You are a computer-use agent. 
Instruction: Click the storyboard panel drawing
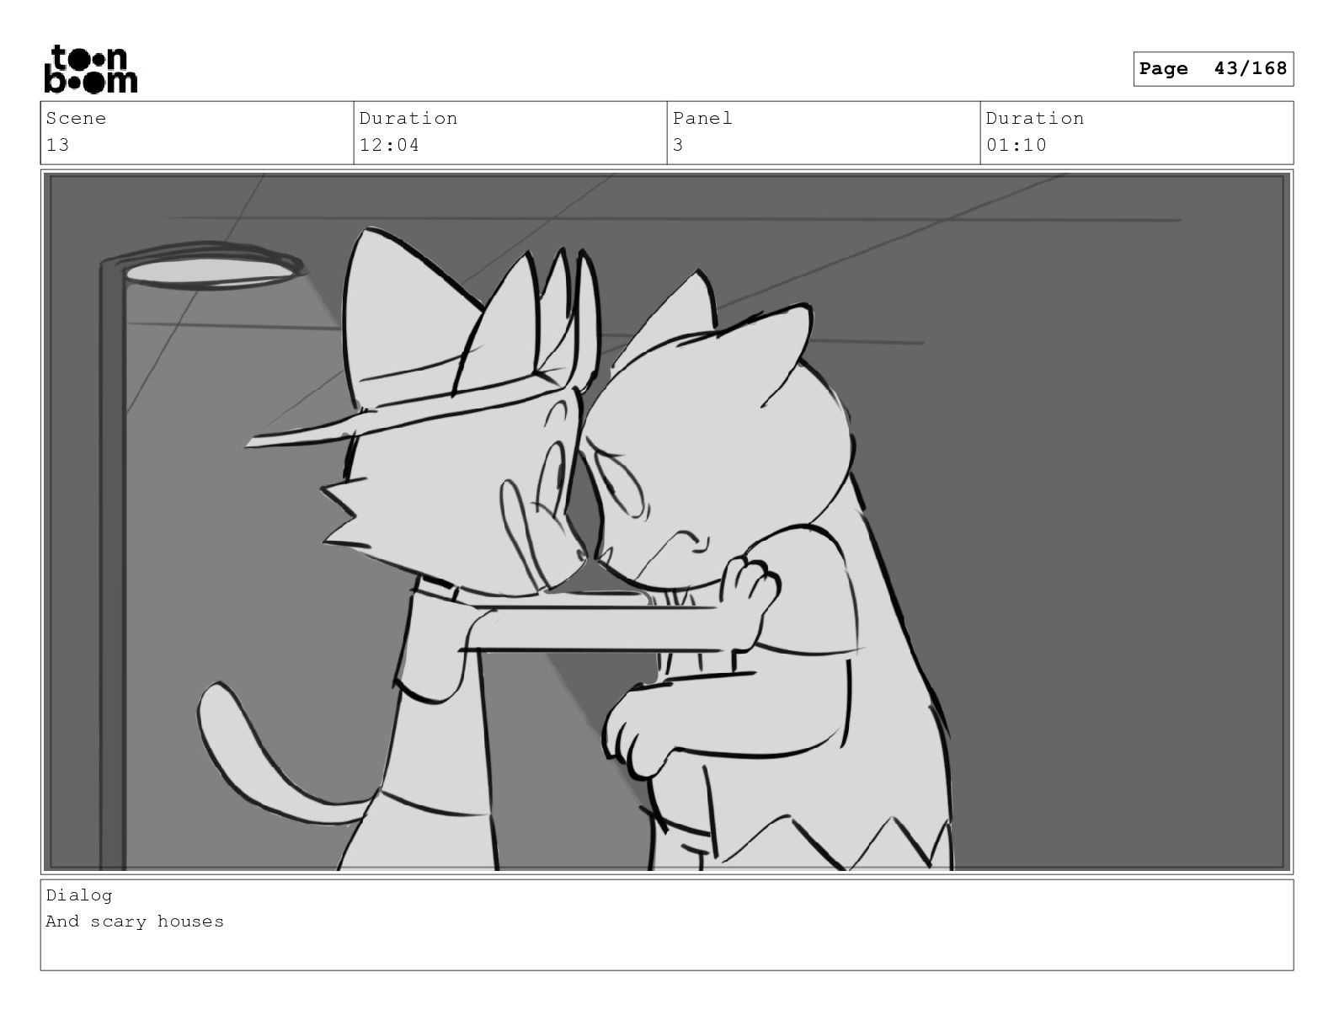tap(667, 521)
